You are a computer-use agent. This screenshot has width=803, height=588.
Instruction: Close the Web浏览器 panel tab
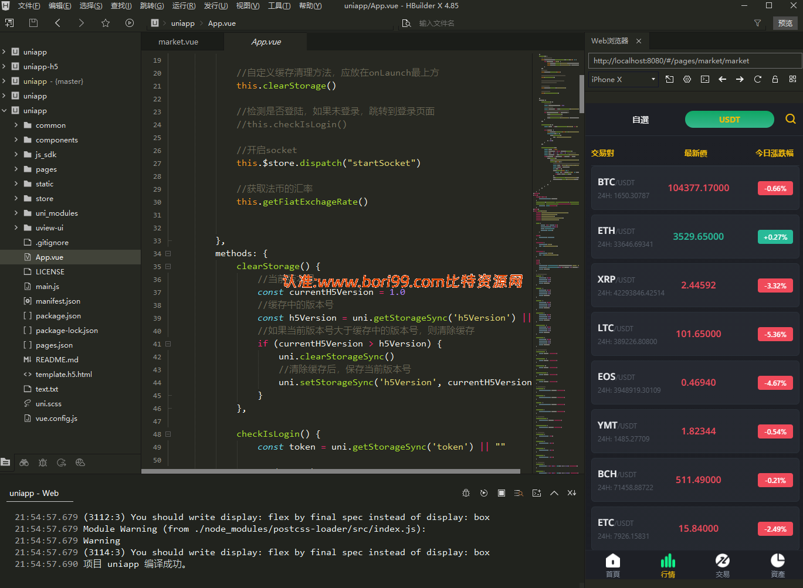639,41
